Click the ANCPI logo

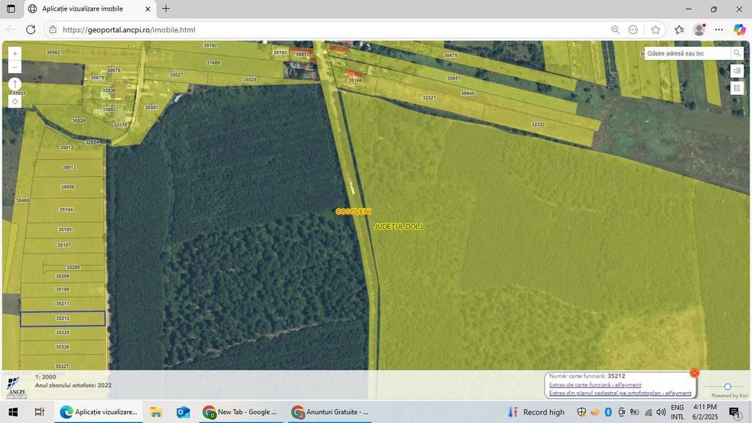(x=17, y=388)
